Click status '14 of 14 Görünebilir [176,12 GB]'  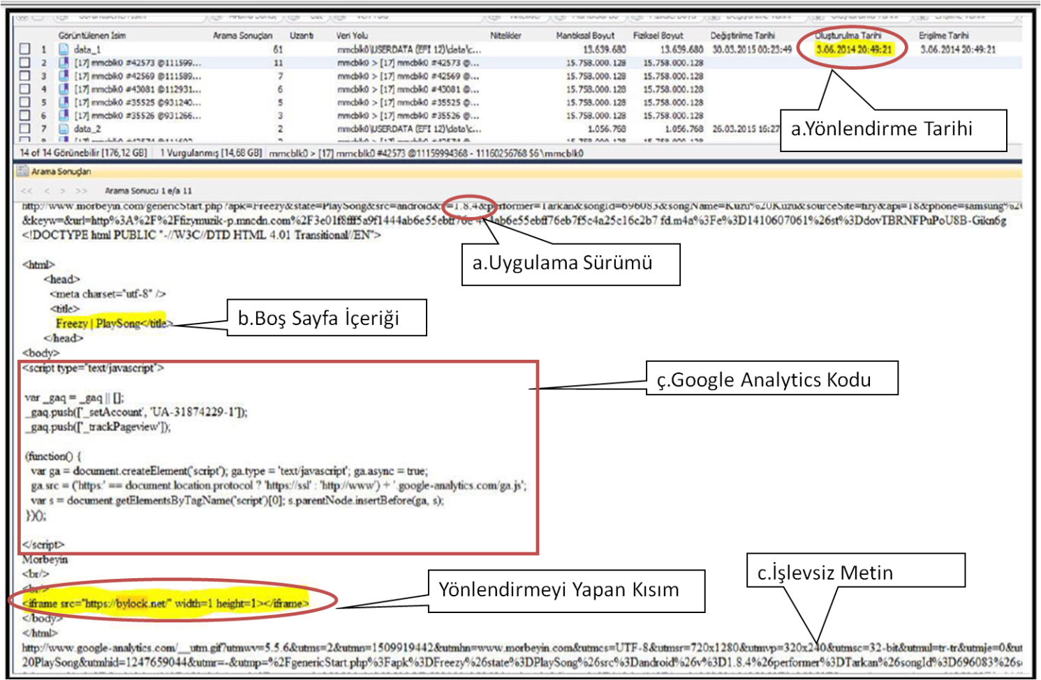coord(84,153)
